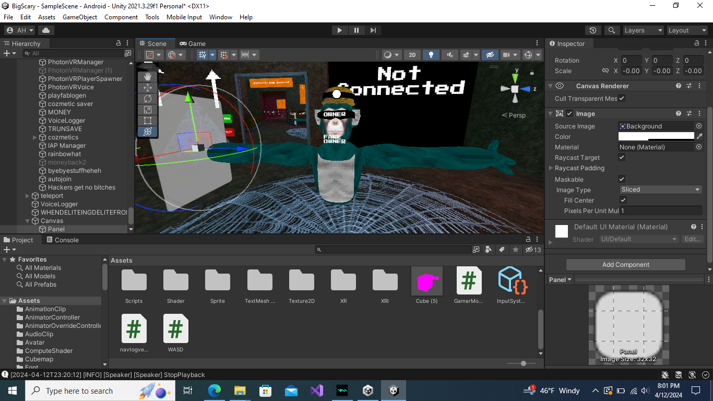The image size is (713, 401).
Task: Expand the cozmetics hierarchy item
Action: [x=35, y=137]
